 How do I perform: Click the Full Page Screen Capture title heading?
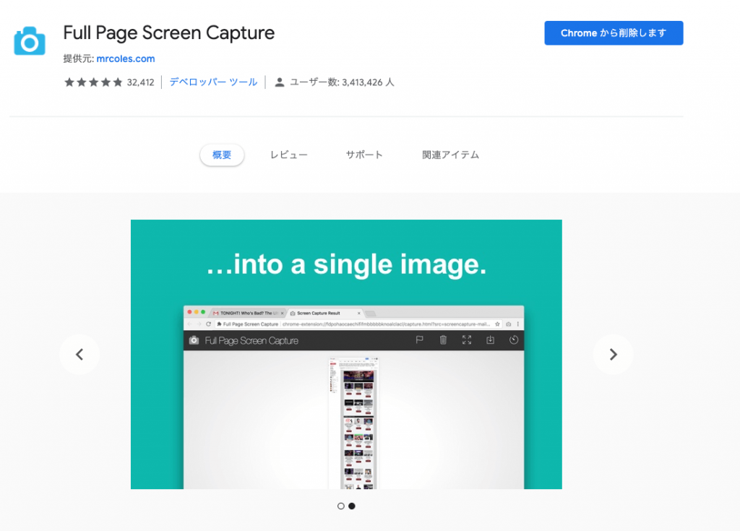(168, 33)
